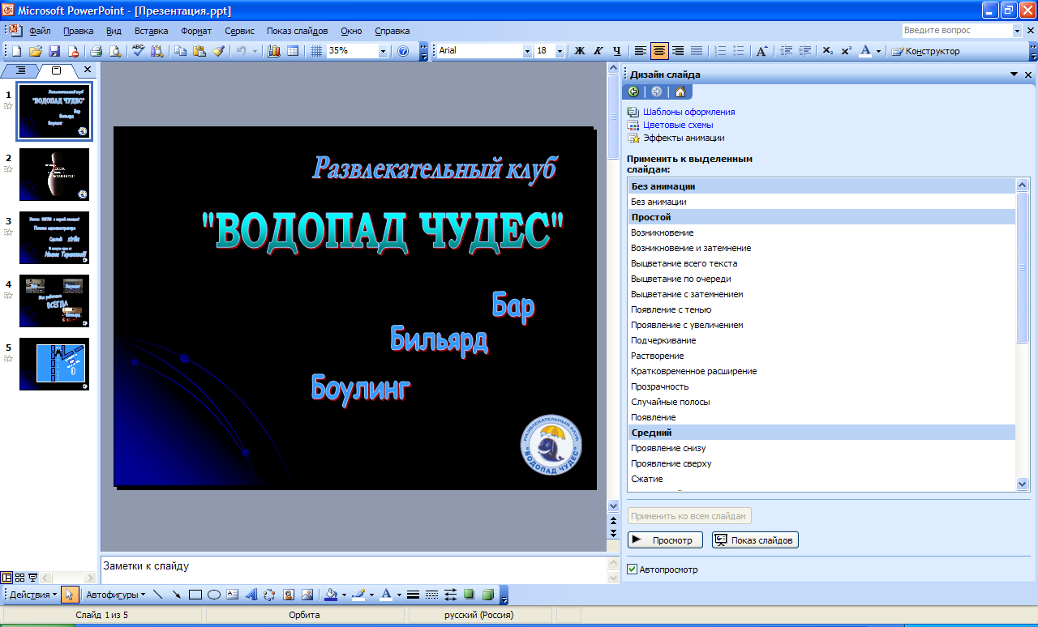
Task: Select the Line drawing tool
Action: [157, 595]
